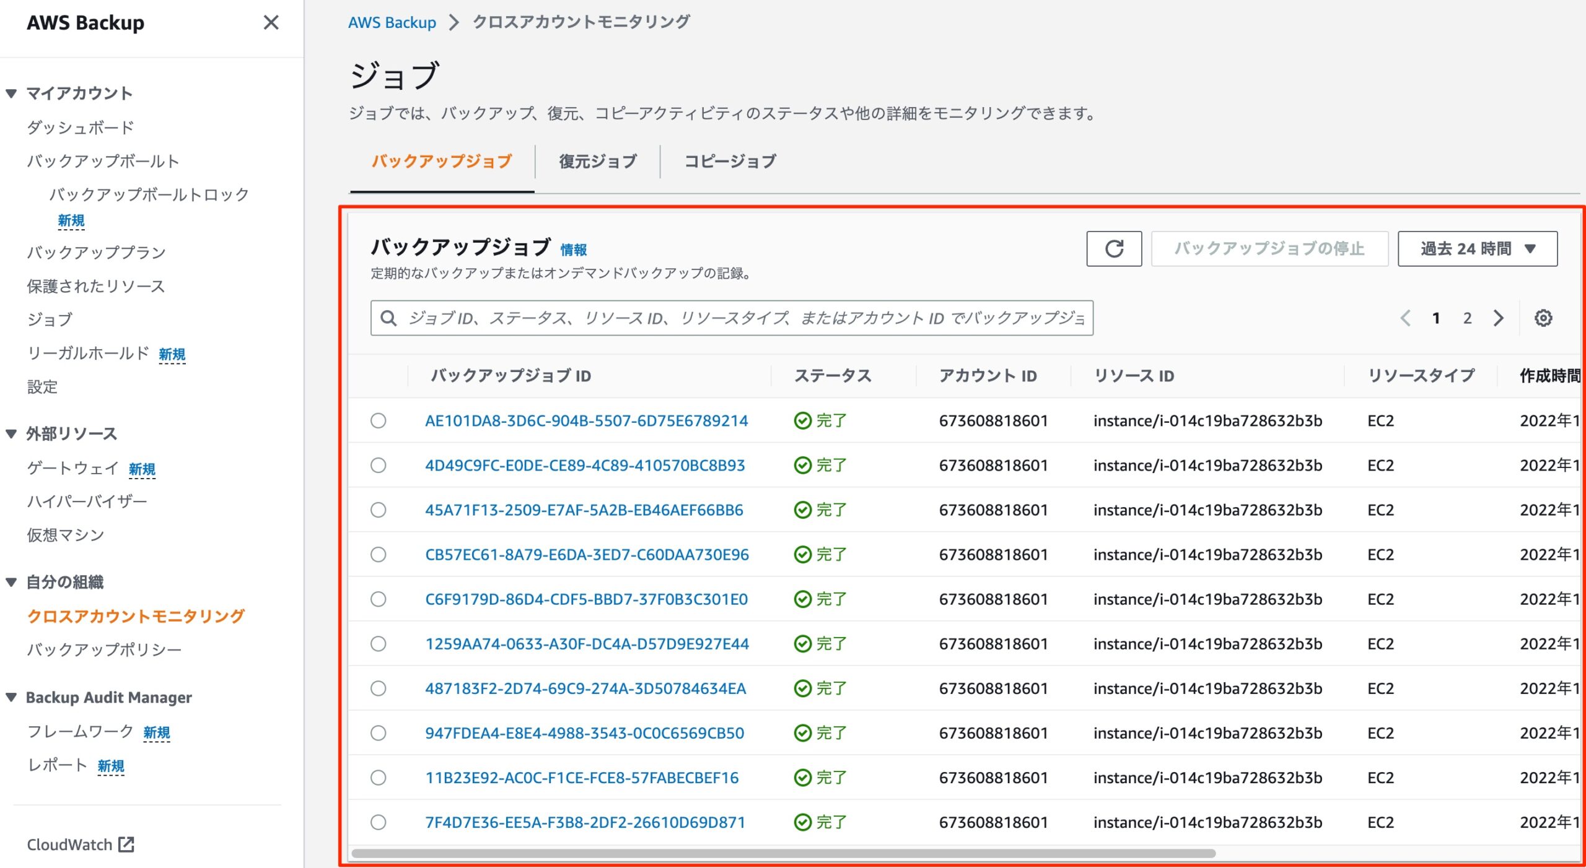
Task: Select radio for job C6F9179D-86D4-CDF5-BBD7-37F0B3C301E0
Action: point(378,599)
